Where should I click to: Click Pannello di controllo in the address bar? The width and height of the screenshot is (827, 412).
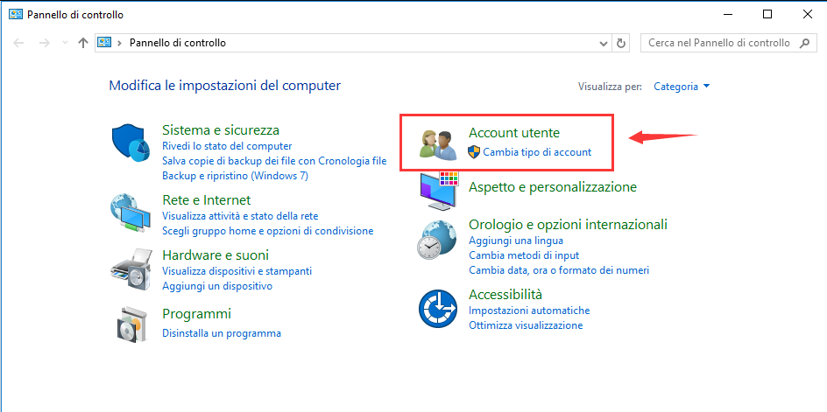click(x=178, y=43)
